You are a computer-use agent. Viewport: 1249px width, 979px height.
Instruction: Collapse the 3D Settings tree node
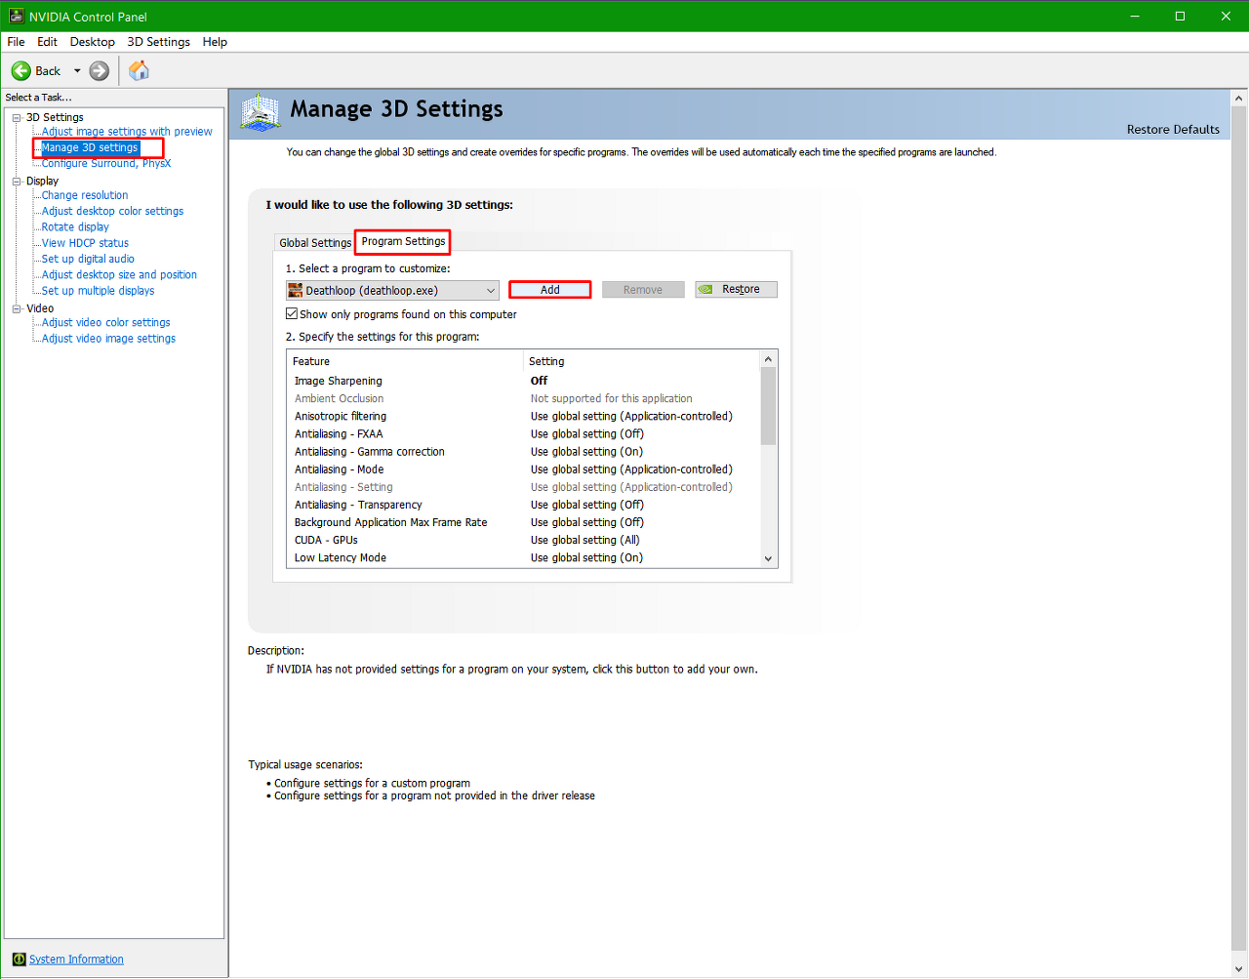pyautogui.click(x=17, y=117)
